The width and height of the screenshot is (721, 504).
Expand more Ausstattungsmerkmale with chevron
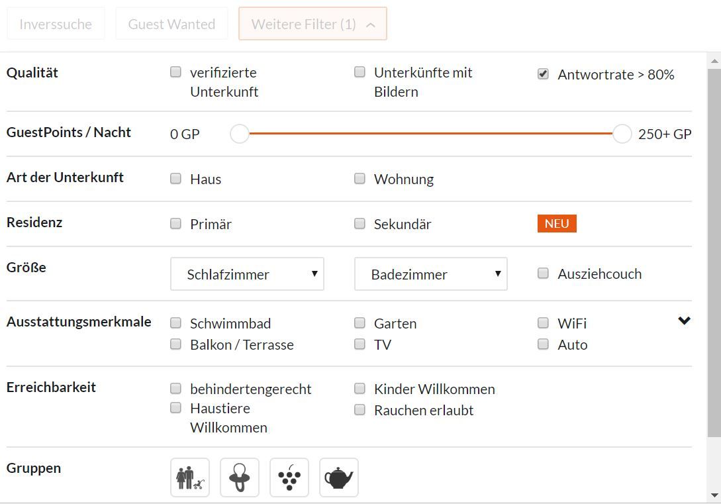(684, 321)
